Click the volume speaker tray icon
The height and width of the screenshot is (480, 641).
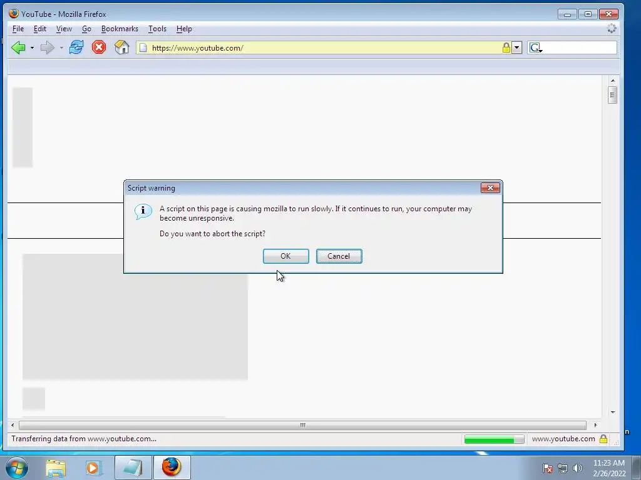578,468
